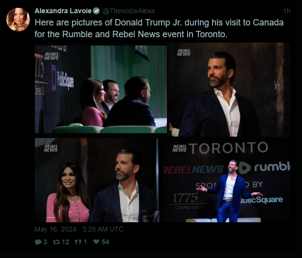Click the verified checkmark badge
Screen dimensions: 302x258
click(x=96, y=11)
